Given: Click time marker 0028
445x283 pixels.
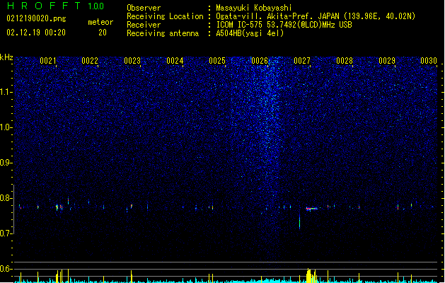Looking at the screenshot, I should [x=345, y=61].
